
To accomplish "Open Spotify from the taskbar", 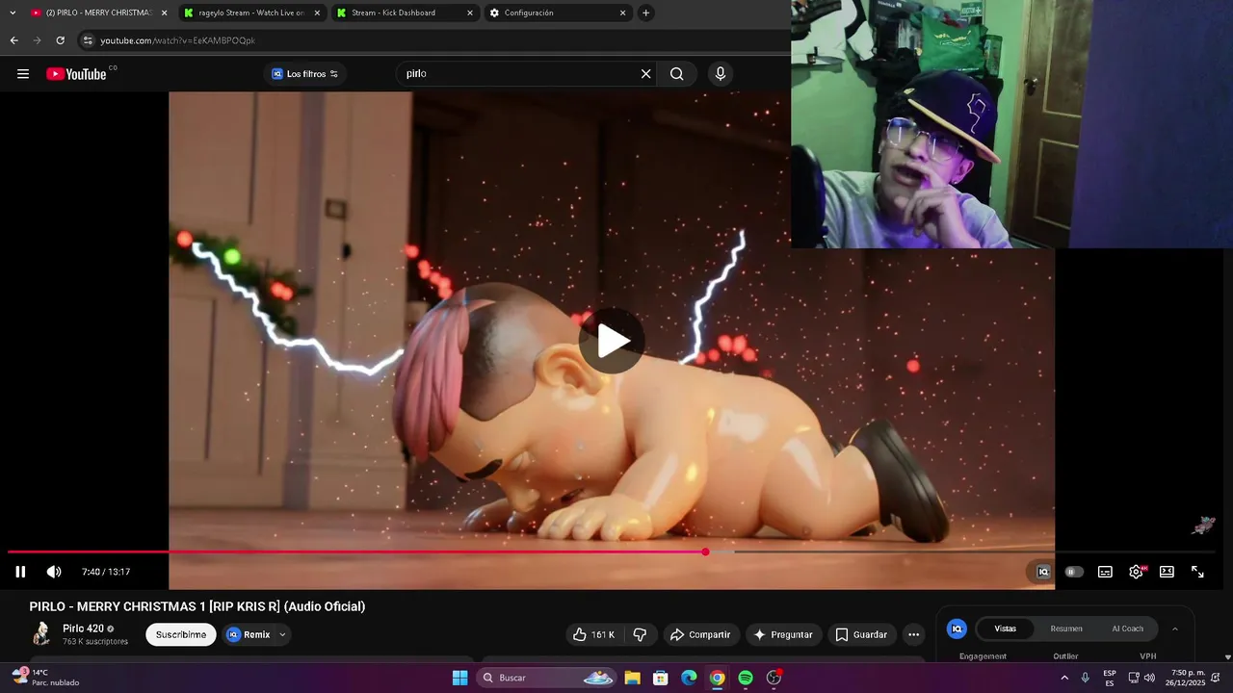I will point(746,678).
